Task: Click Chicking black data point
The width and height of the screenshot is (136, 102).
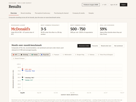Action: (22, 77)
